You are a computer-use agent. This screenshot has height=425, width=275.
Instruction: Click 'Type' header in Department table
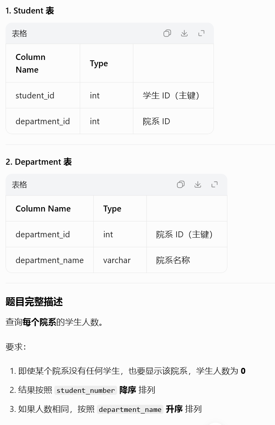click(x=120, y=208)
